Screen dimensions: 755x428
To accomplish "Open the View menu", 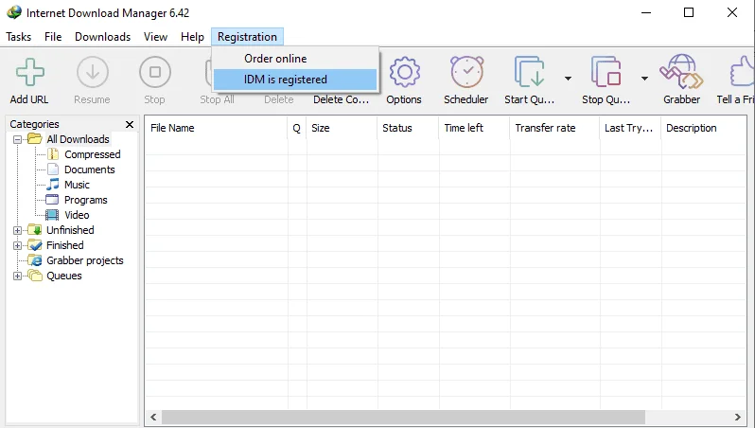I will tap(155, 37).
